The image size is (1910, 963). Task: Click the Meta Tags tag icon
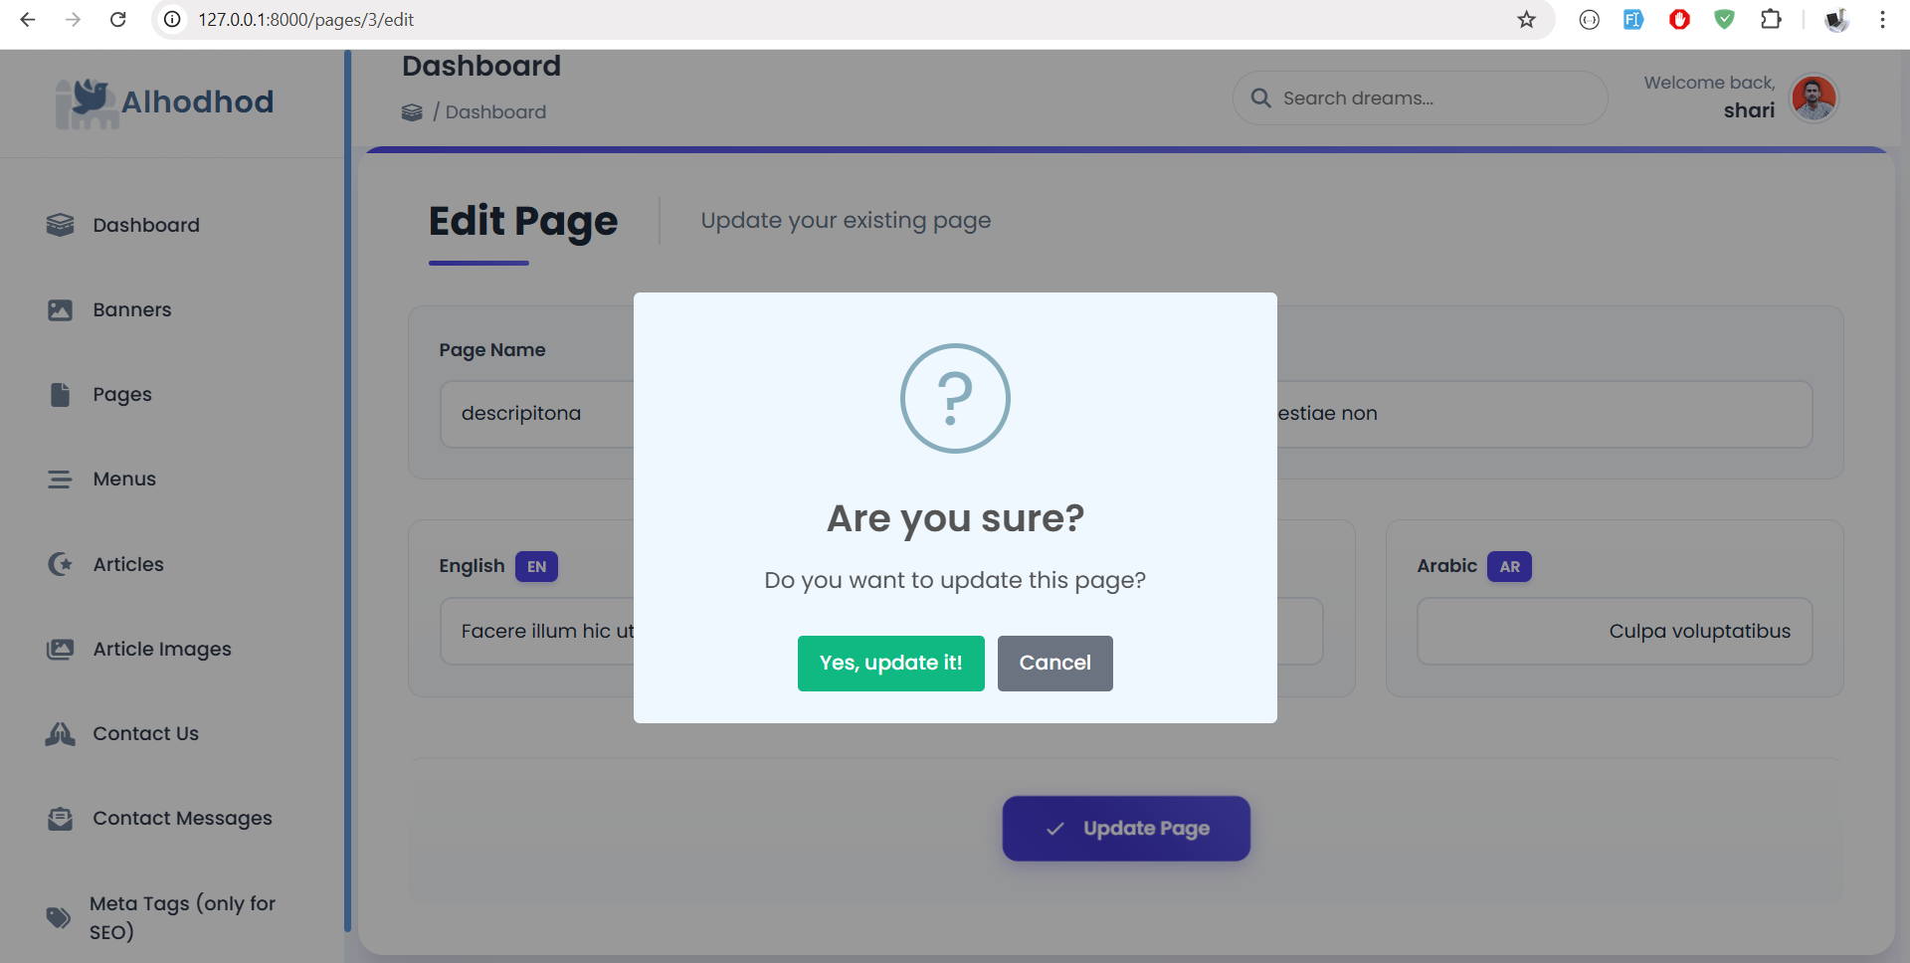tap(59, 917)
